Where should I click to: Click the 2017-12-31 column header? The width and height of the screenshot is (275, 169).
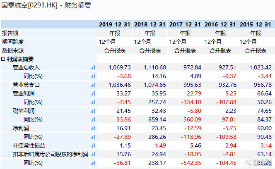(x=185, y=24)
